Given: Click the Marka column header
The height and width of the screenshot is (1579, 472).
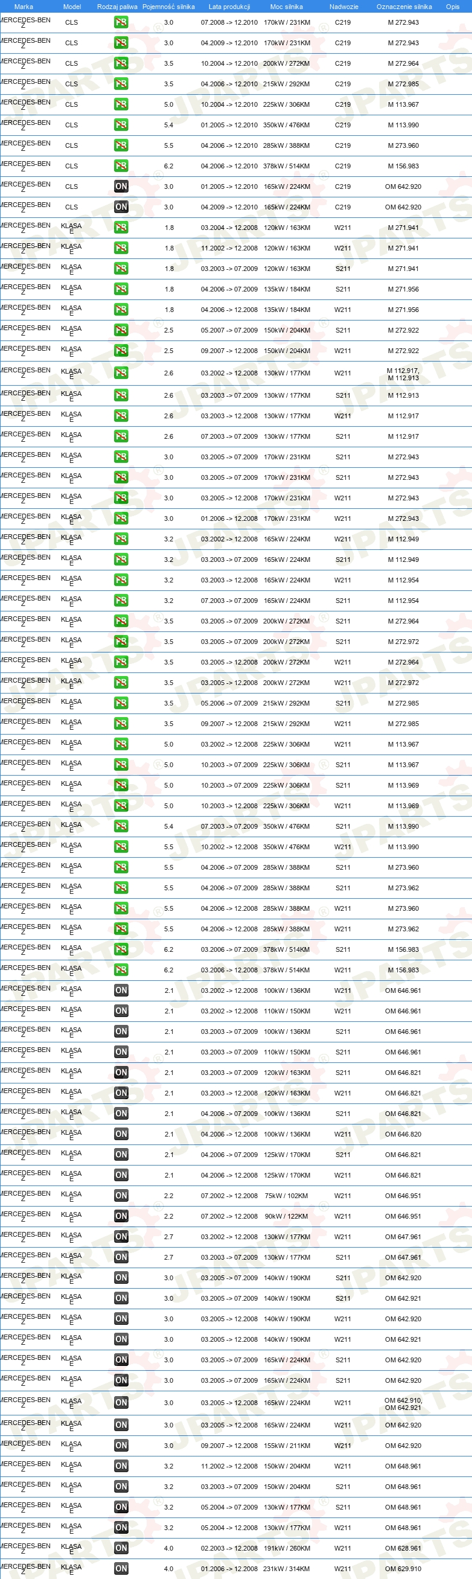Looking at the screenshot, I should pyautogui.click(x=24, y=7).
